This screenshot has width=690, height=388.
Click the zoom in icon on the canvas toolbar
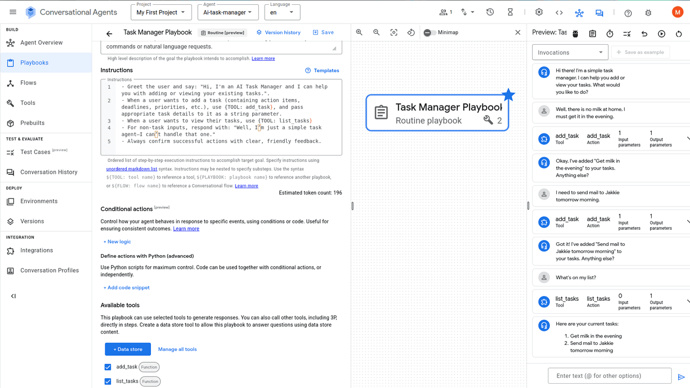tap(359, 32)
